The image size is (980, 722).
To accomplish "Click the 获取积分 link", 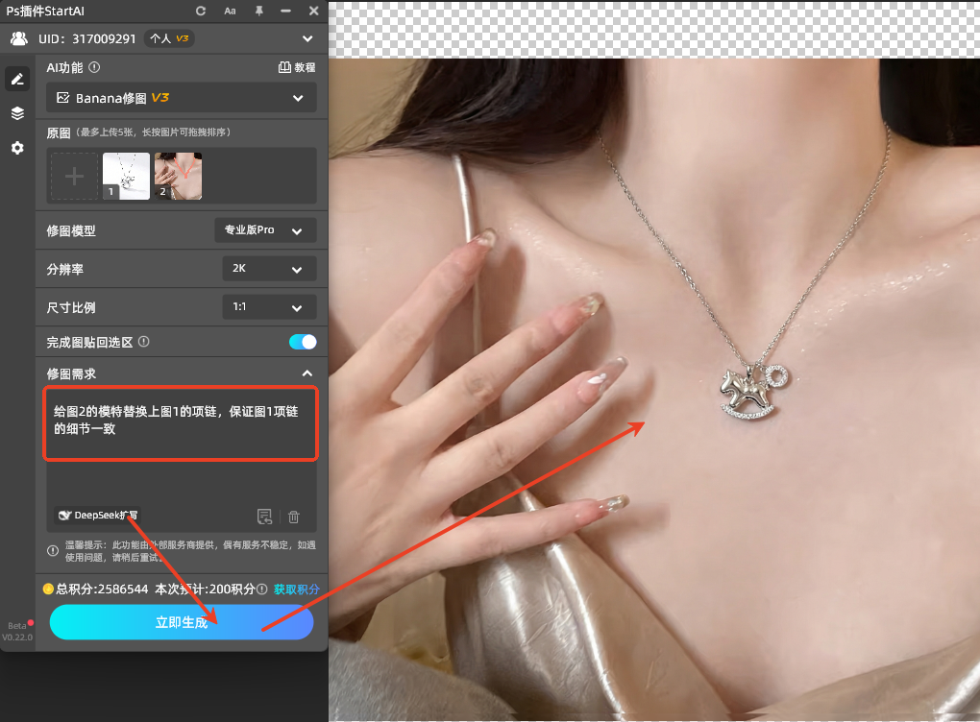I will coord(296,589).
